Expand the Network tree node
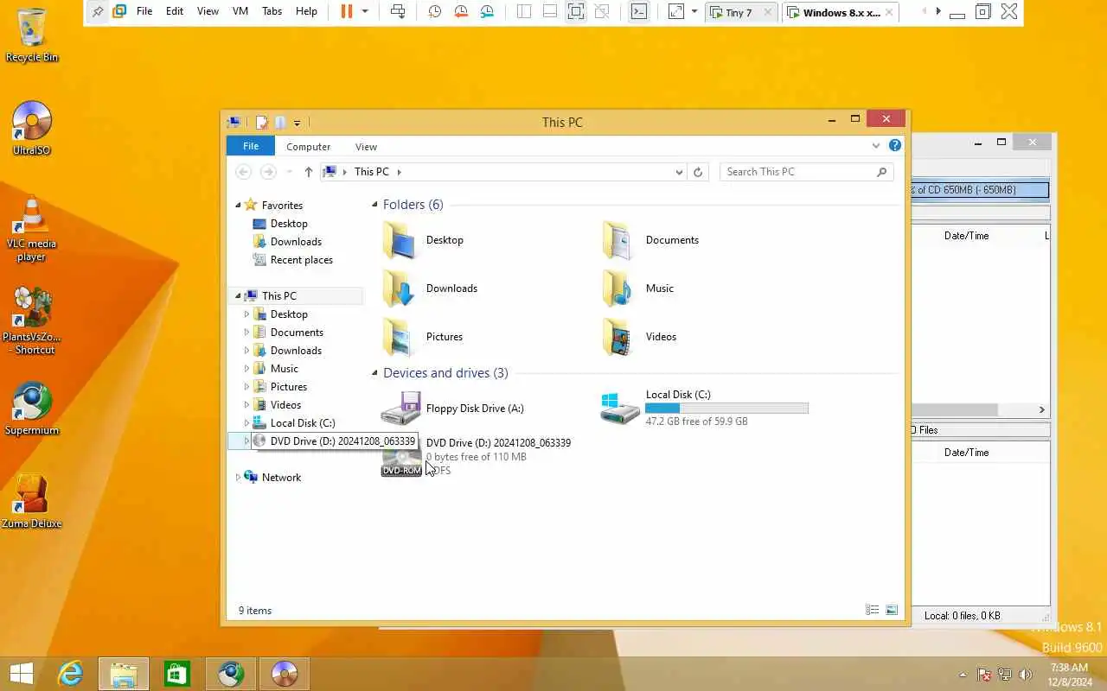The image size is (1107, 691). tap(238, 478)
